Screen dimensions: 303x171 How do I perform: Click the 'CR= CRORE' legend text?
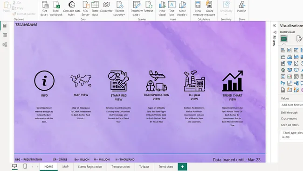[60, 160]
